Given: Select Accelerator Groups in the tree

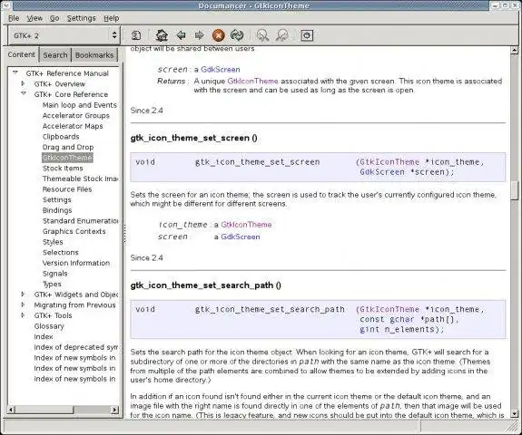Looking at the screenshot, I should point(76,116).
